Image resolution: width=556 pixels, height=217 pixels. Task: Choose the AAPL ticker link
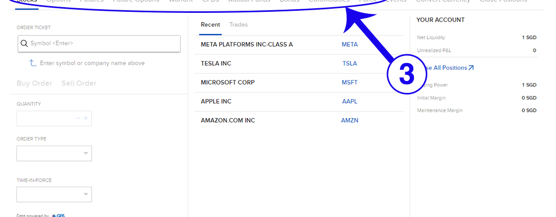(x=350, y=102)
